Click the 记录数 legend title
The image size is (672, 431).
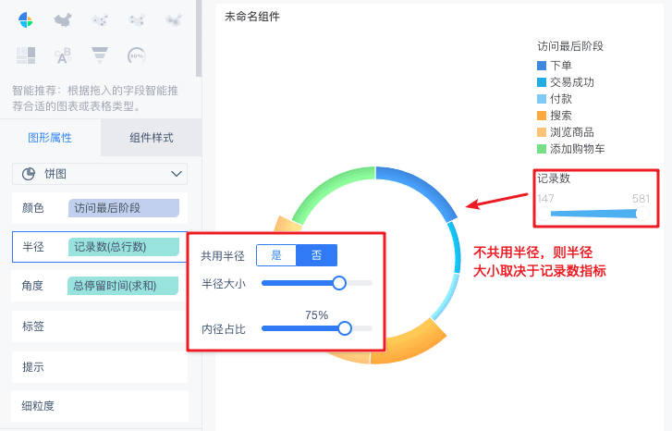pos(554,179)
